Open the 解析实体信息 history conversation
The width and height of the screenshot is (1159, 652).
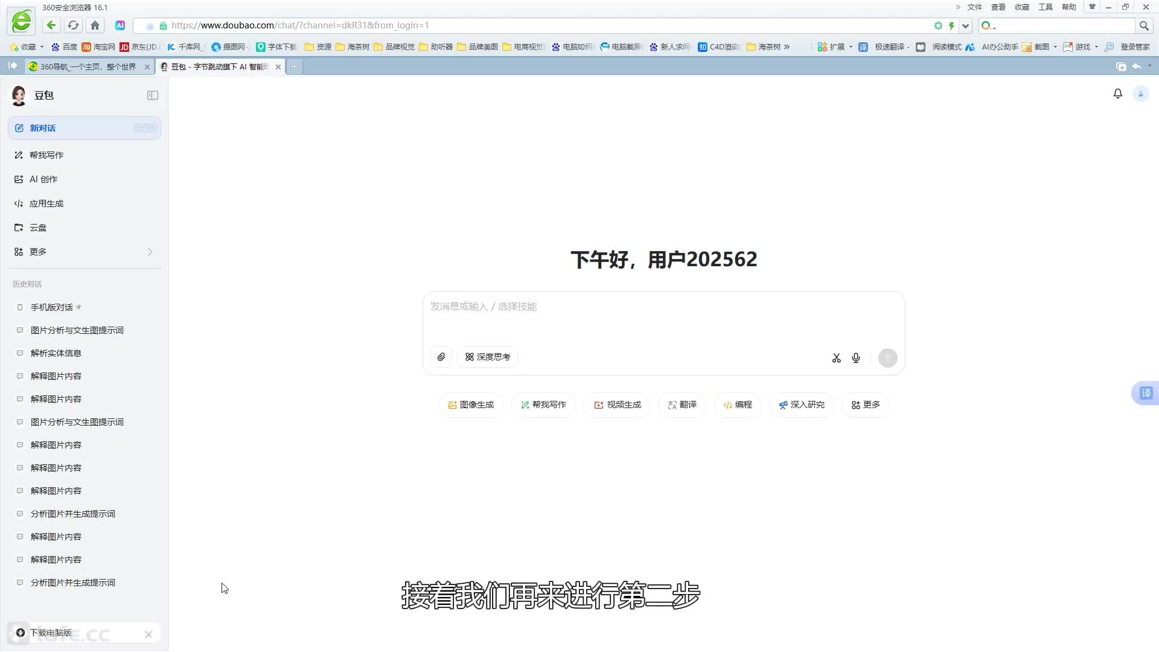click(x=85, y=353)
